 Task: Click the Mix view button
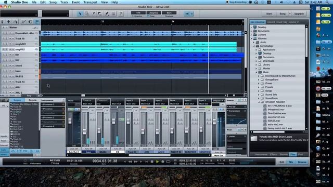(x=291, y=162)
